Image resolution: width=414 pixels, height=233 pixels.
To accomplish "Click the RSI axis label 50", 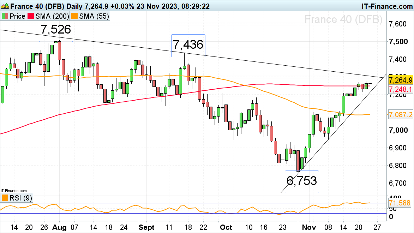I will [393, 209].
